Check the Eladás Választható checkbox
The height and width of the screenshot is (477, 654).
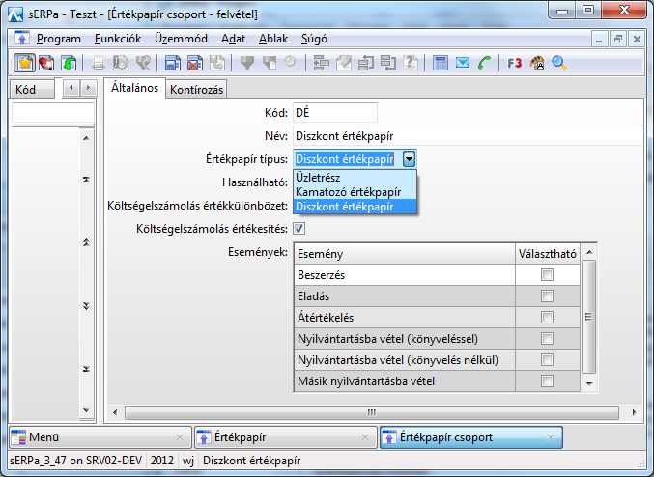pyautogui.click(x=547, y=296)
